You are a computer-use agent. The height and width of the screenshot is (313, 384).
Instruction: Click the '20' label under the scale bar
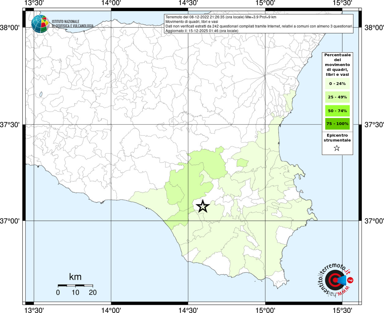pyautogui.click(x=93, y=293)
